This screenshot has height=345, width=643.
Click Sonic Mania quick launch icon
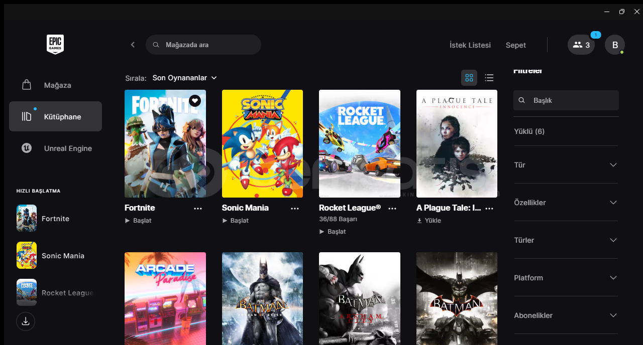point(27,255)
